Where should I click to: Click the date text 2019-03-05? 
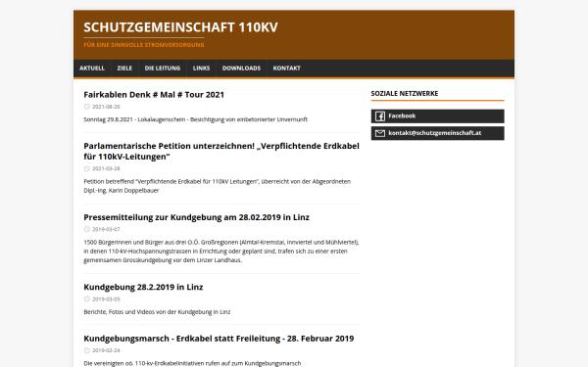106,299
